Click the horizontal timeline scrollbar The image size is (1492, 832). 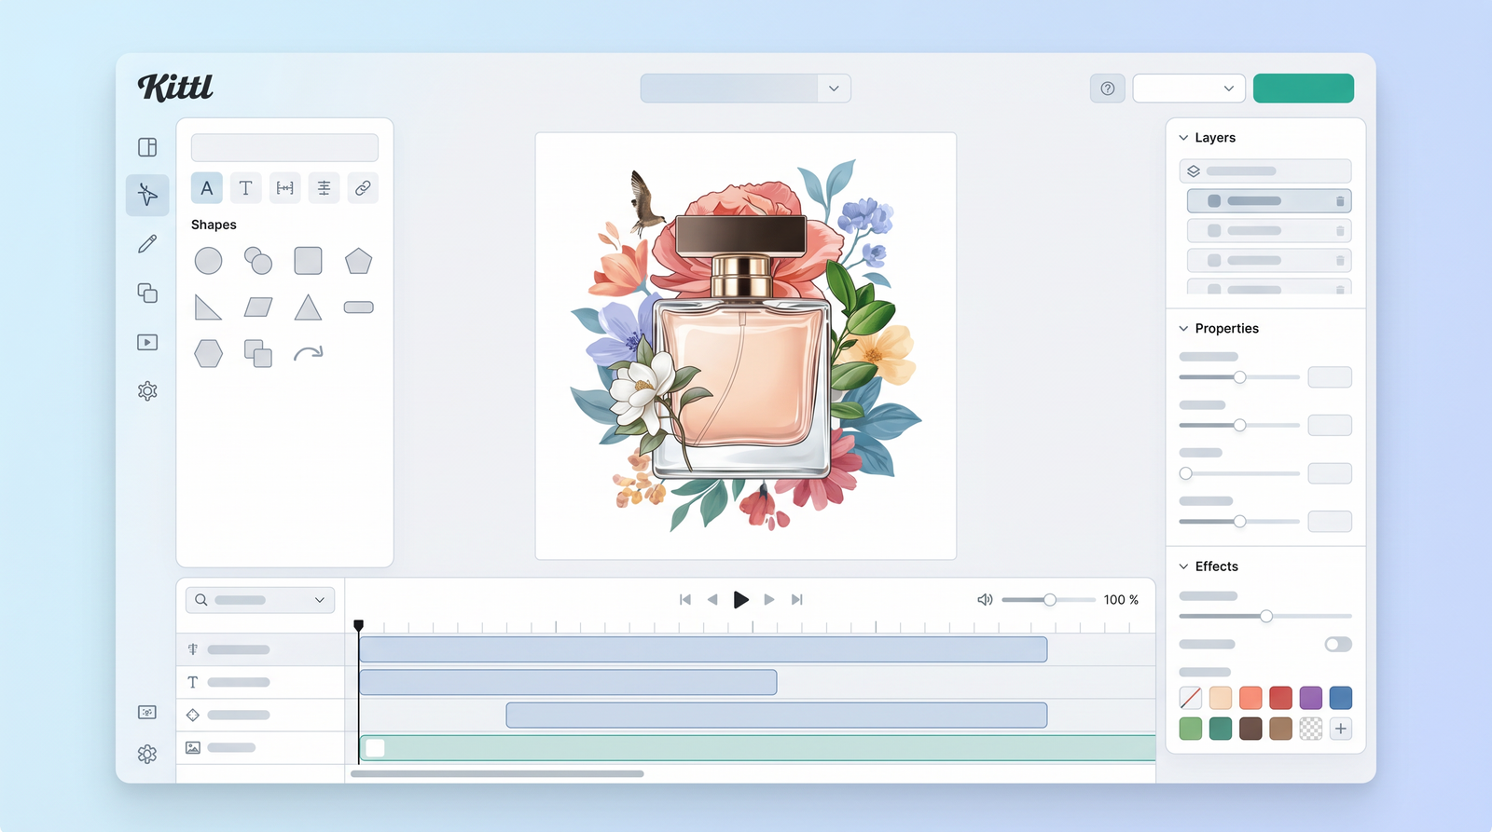point(497,773)
